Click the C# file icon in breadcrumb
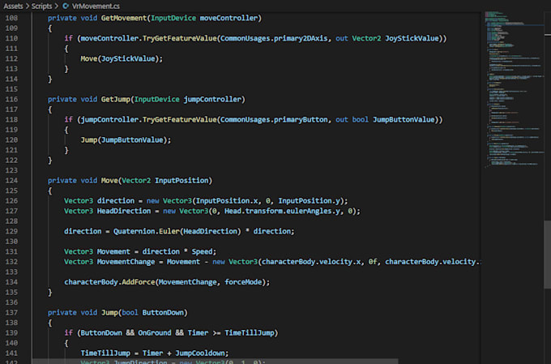This screenshot has width=551, height=364. tap(66, 6)
